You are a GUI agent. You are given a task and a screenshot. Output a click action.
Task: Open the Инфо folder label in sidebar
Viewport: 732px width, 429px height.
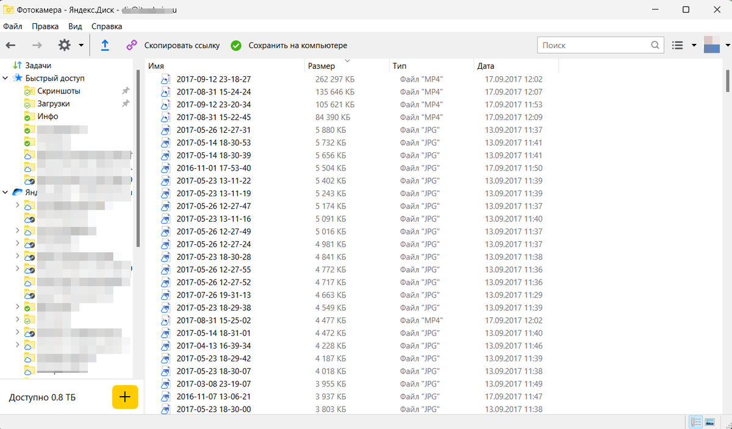(x=48, y=116)
